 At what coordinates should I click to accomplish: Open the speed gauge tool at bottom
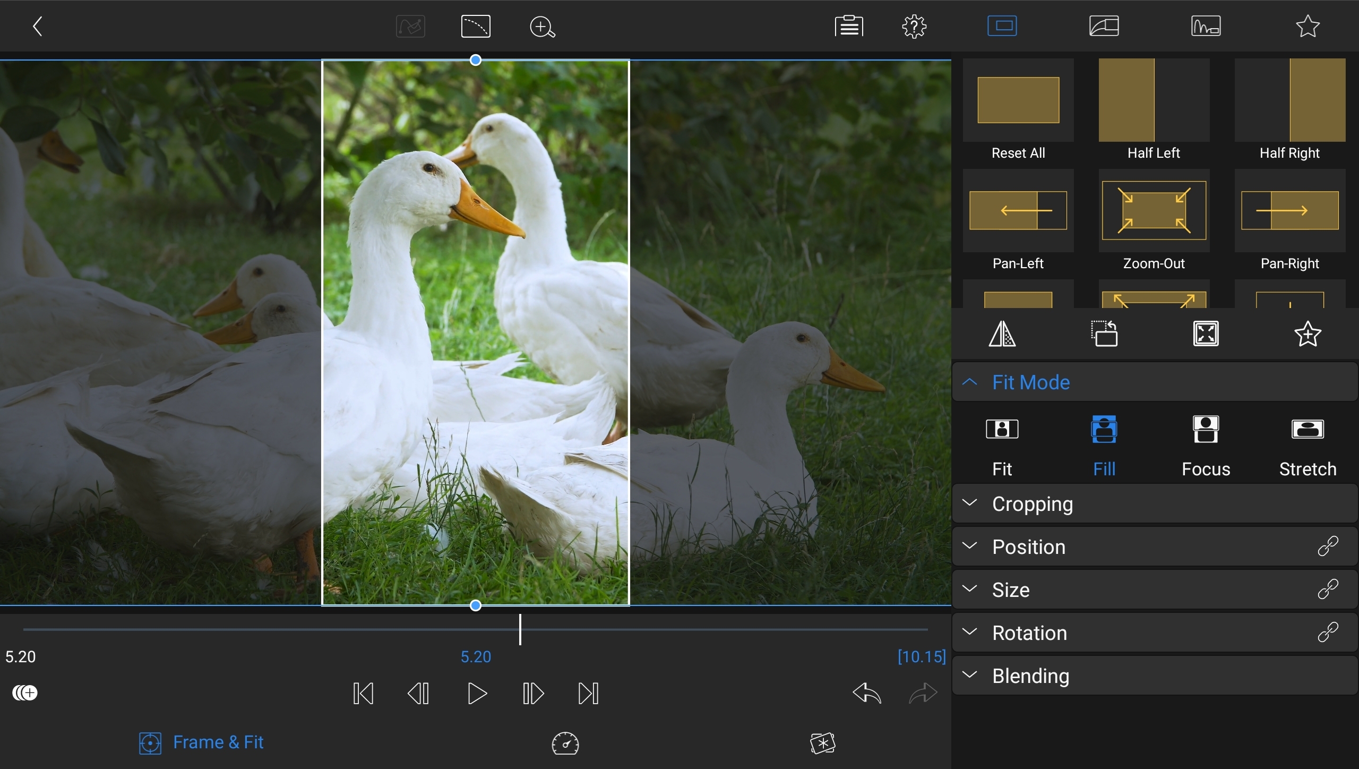coord(565,743)
